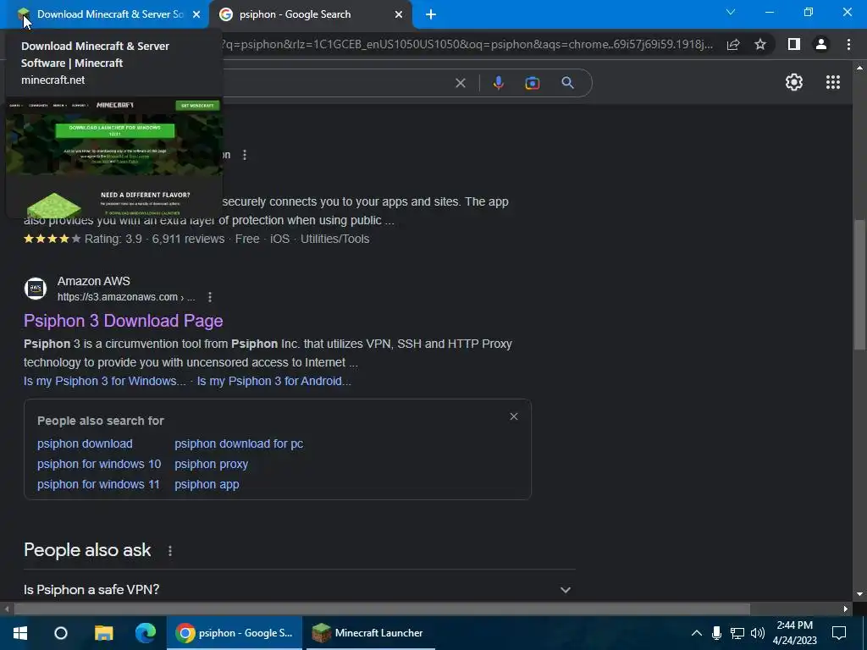Search for psiphon download for pc
Image resolution: width=867 pixels, height=650 pixels.
[239, 443]
